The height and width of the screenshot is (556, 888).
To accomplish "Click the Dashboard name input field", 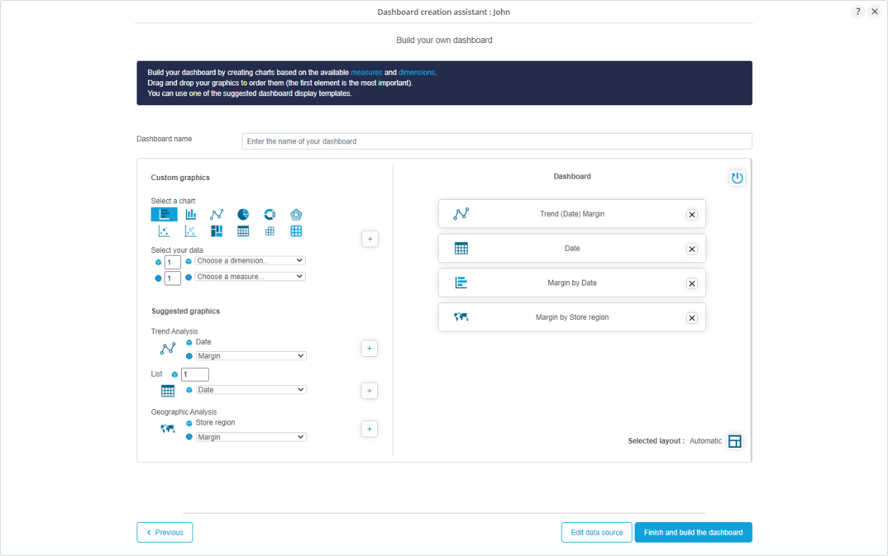I will pos(497,141).
